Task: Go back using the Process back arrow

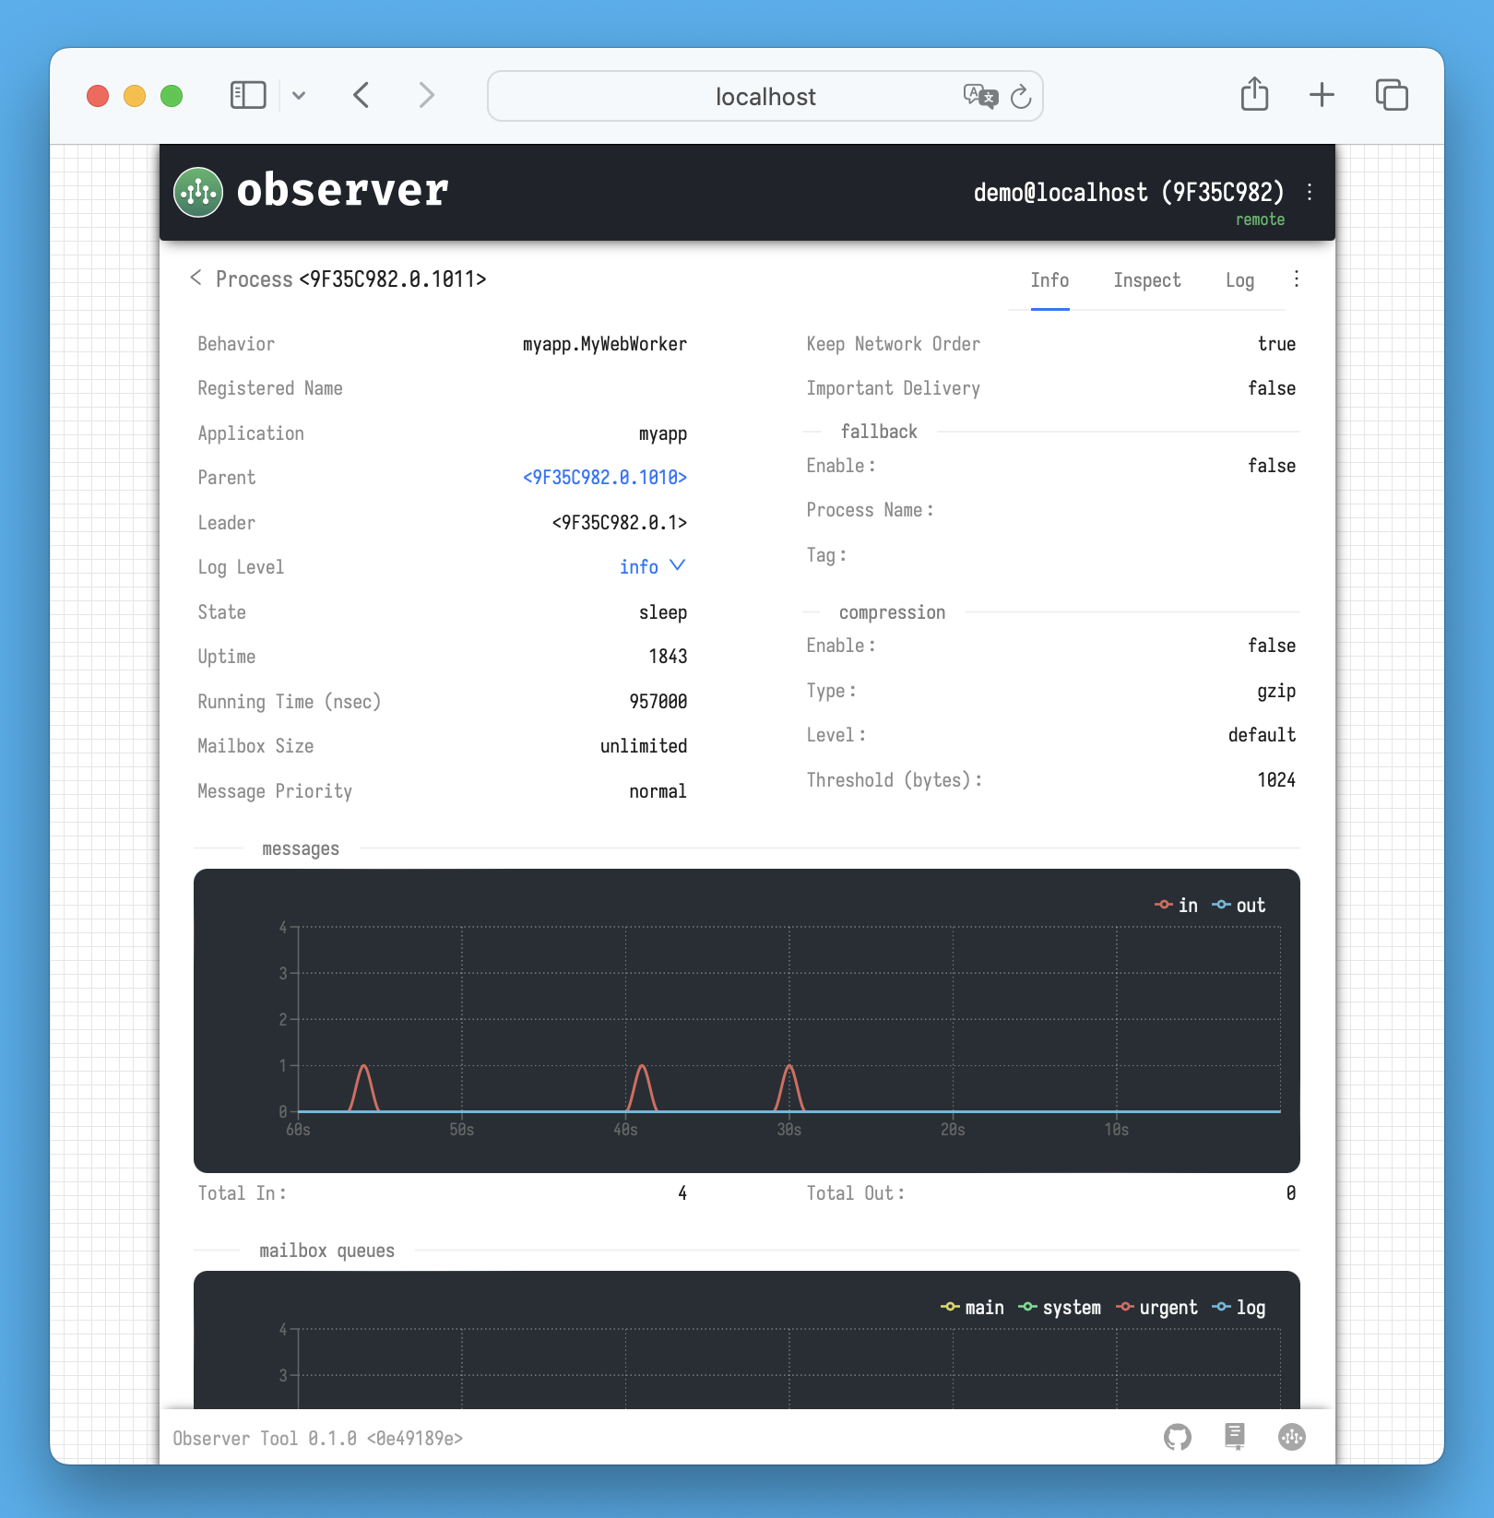Action: [196, 279]
